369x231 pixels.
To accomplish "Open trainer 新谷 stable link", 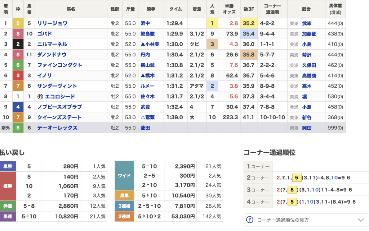I will (x=307, y=117).
